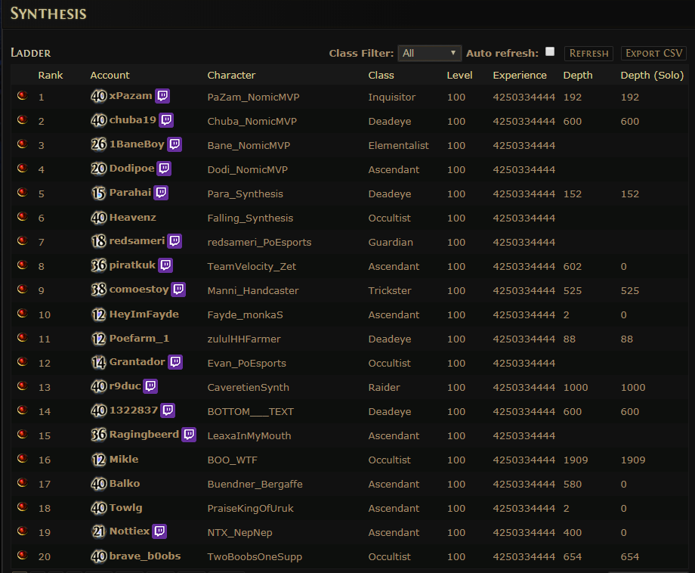Open the Mikle account profile
The height and width of the screenshot is (573, 695).
point(124,460)
